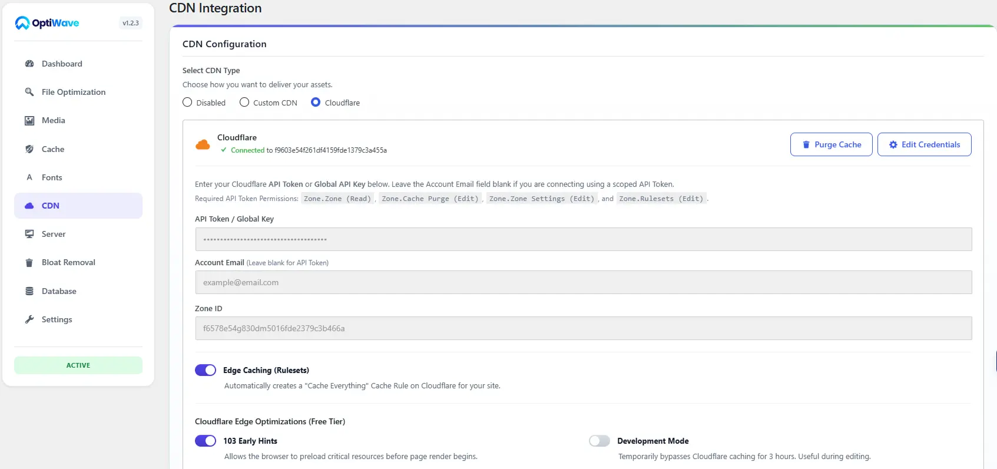Click the Zone.Rulesets (Edit) permission tag

[x=661, y=199]
